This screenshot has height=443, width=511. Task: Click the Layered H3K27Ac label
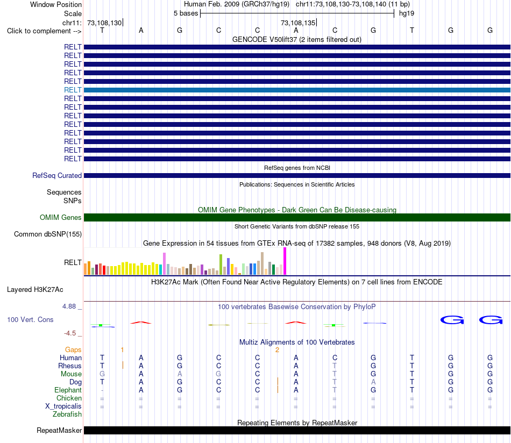click(35, 290)
